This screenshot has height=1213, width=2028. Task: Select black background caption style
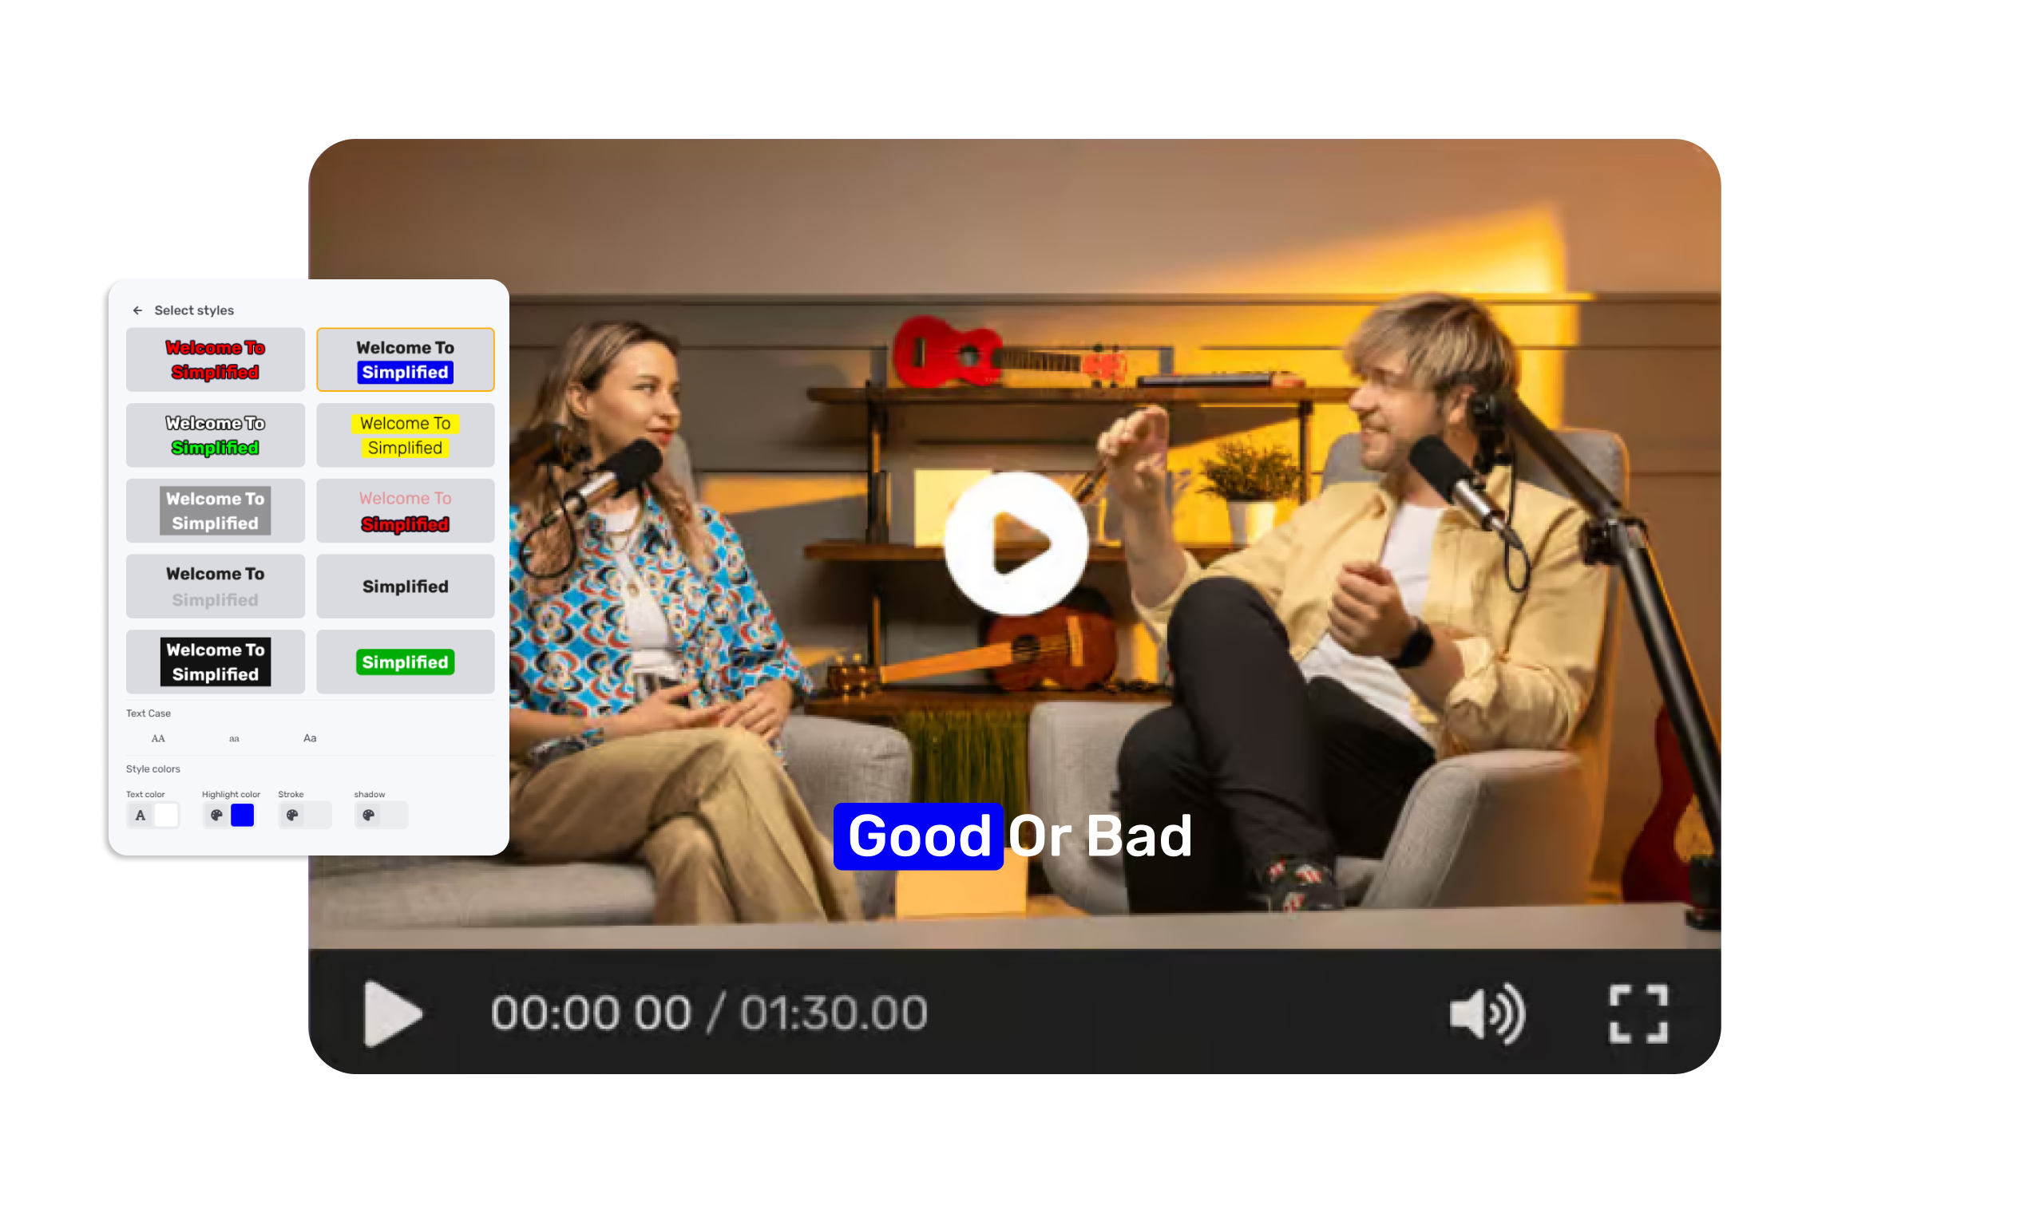click(216, 662)
